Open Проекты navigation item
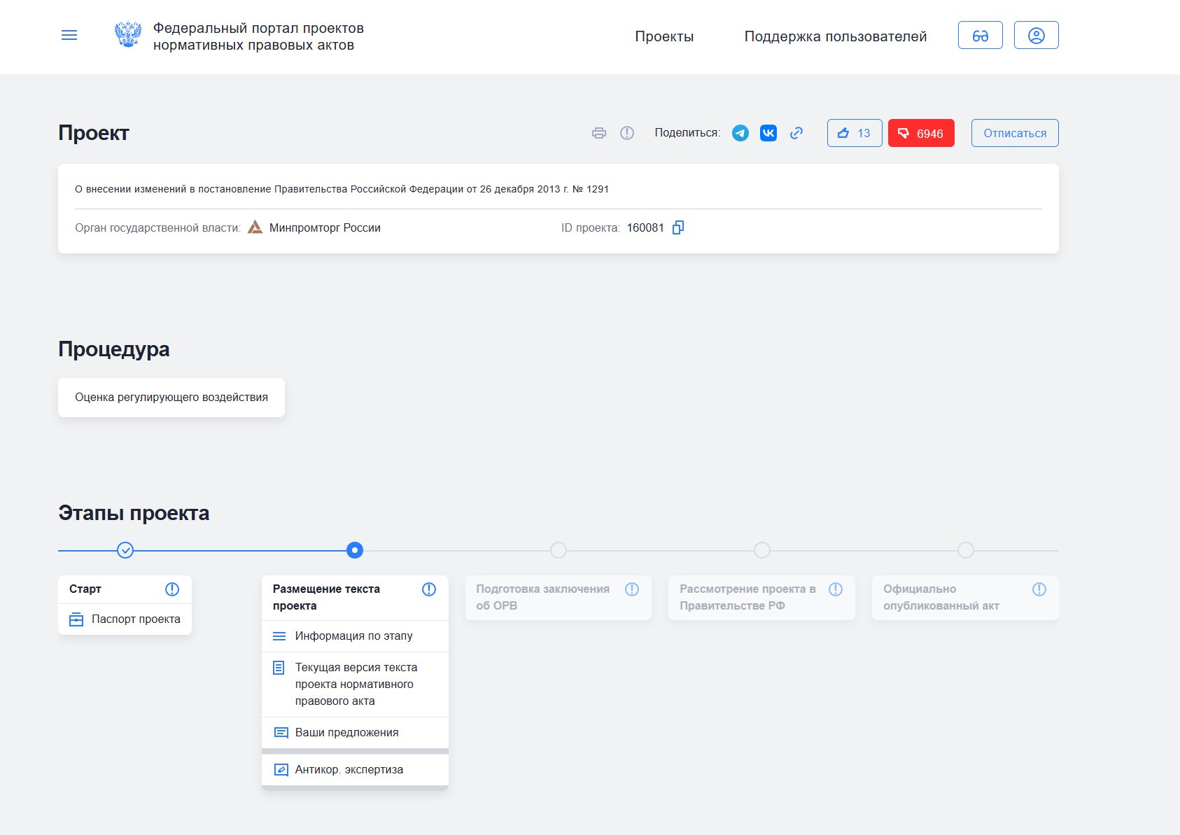The height and width of the screenshot is (835, 1180). [664, 36]
